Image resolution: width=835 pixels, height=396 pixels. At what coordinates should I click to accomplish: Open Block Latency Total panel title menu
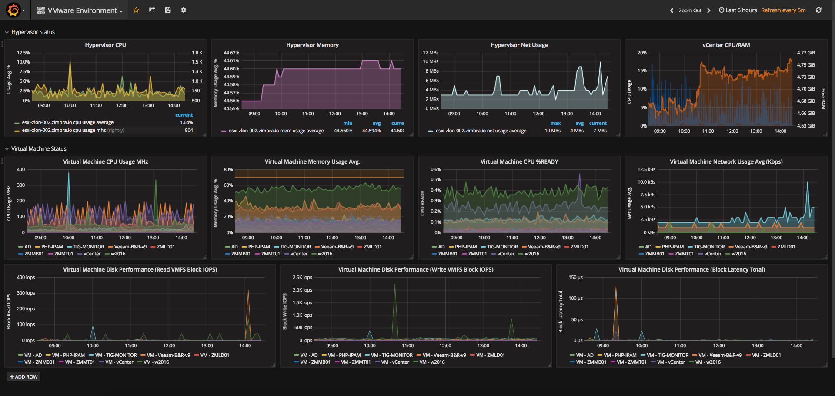coord(691,269)
